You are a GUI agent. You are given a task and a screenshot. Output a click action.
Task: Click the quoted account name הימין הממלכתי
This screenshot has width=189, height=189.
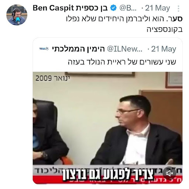[78, 49]
